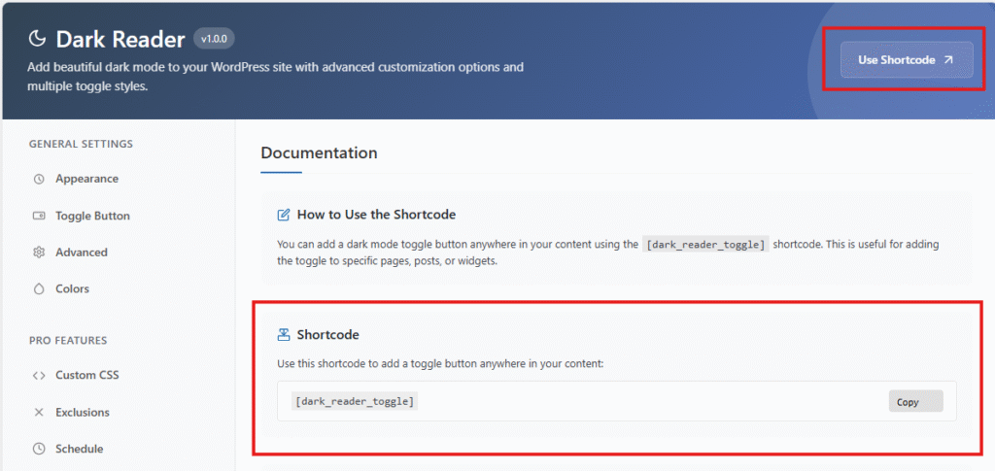Click the Dark Reader moon logo icon
This screenshot has height=471, width=995.
point(38,39)
